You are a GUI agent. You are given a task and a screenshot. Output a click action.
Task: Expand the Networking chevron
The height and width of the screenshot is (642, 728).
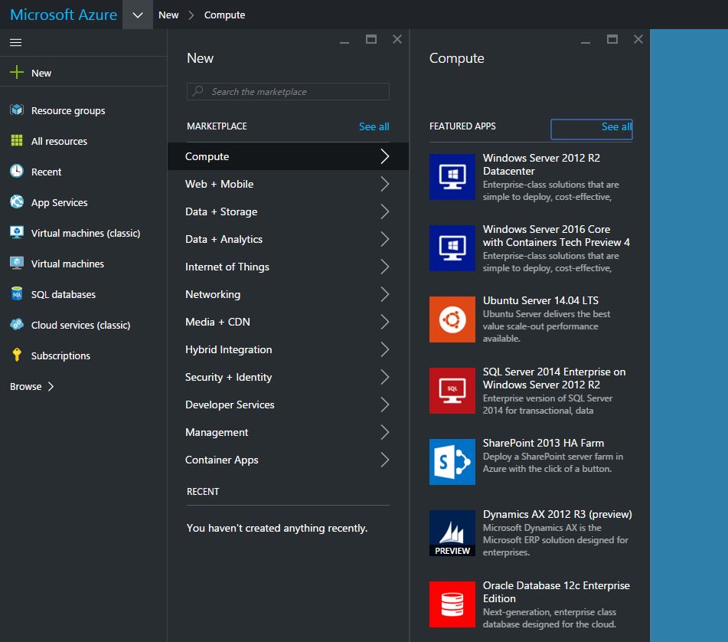[384, 294]
